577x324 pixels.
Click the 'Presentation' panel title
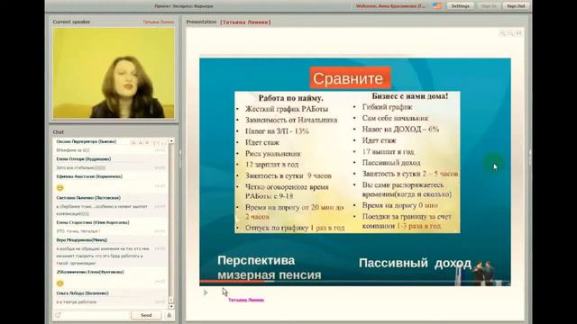201,22
